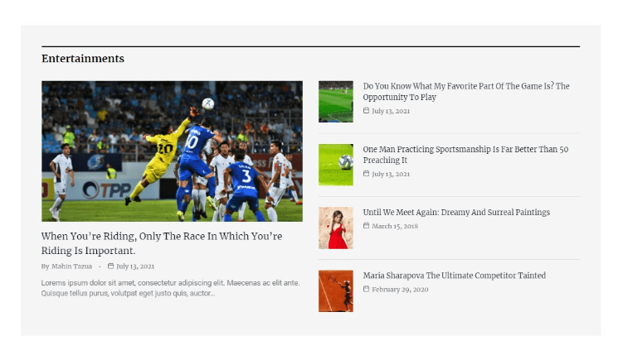
Task: Open the woman in red dress thumbnail
Action: click(x=335, y=228)
